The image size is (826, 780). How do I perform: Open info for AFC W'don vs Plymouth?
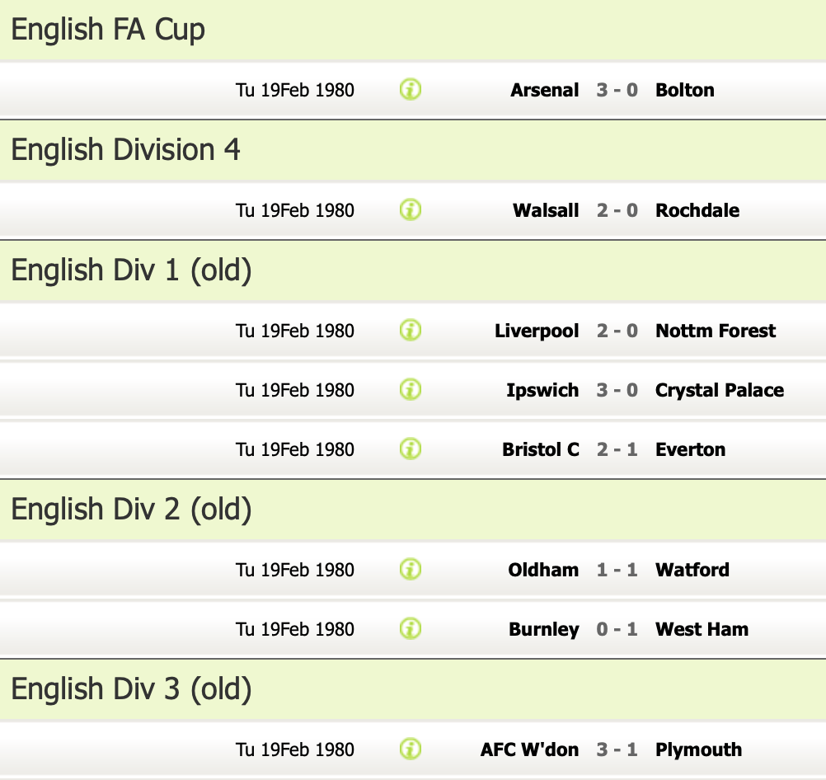(x=411, y=749)
